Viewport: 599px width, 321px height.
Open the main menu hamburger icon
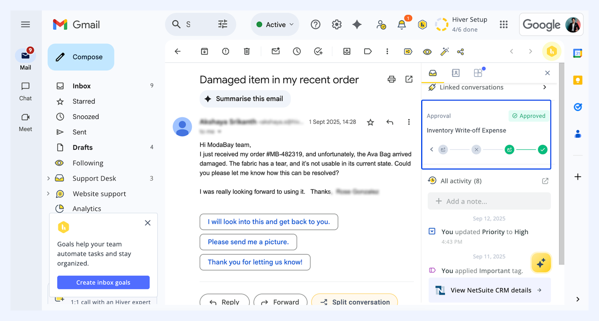(x=25, y=25)
